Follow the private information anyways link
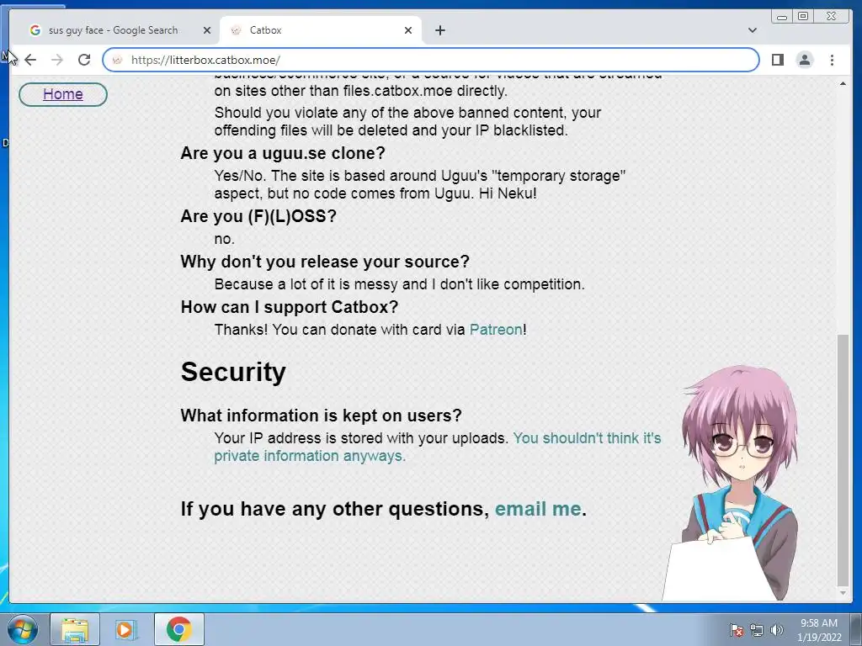The height and width of the screenshot is (646, 862). point(437,447)
